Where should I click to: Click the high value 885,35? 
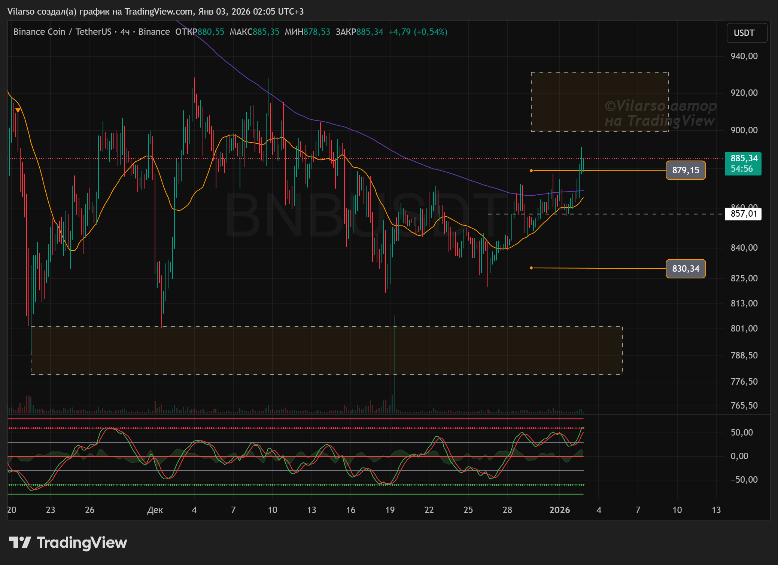click(x=266, y=32)
